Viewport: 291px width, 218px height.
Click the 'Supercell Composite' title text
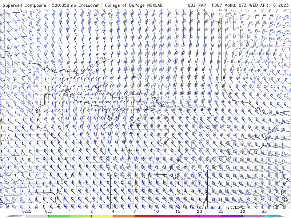pyautogui.click(x=24, y=5)
